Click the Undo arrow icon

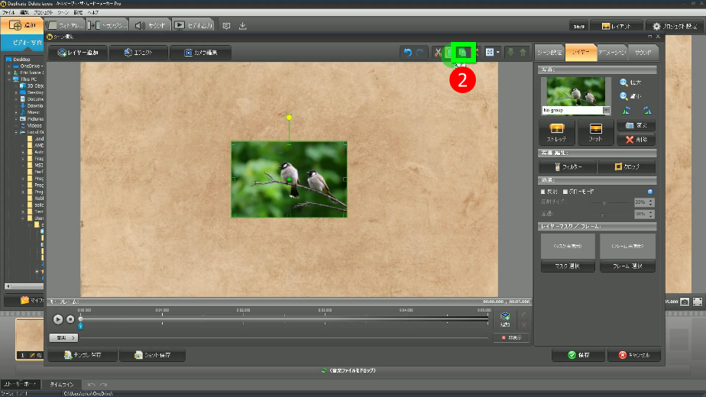[x=408, y=53]
